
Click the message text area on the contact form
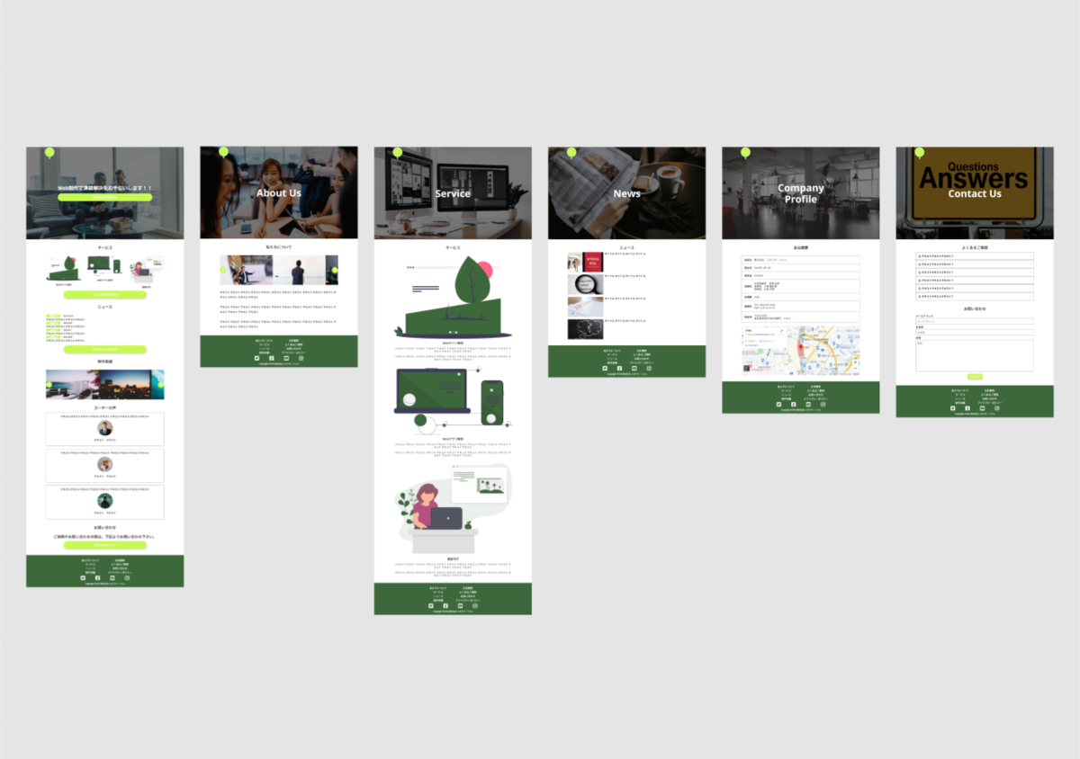point(975,355)
